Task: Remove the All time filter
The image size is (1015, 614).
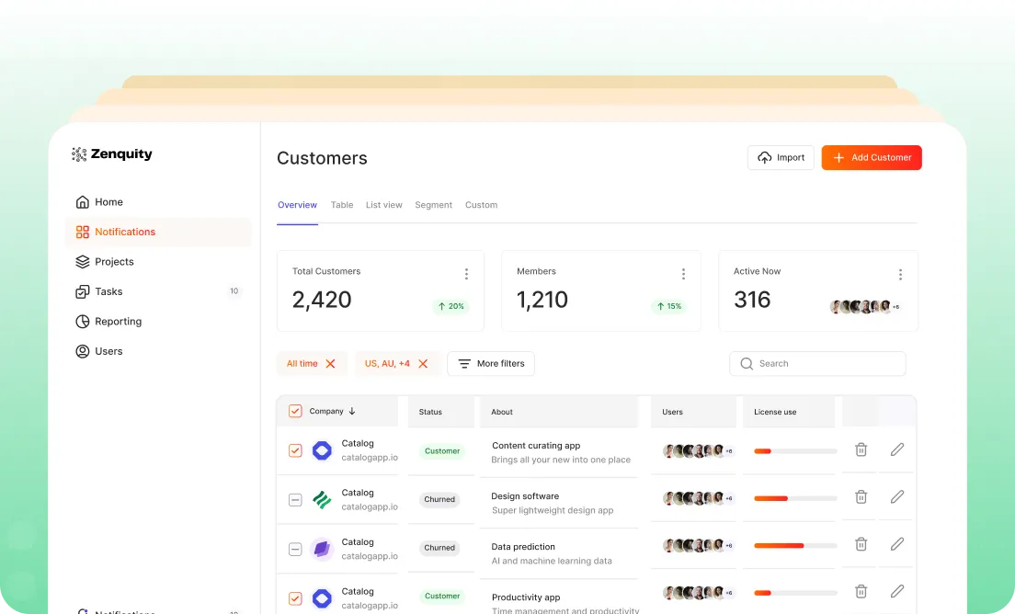Action: (x=330, y=364)
